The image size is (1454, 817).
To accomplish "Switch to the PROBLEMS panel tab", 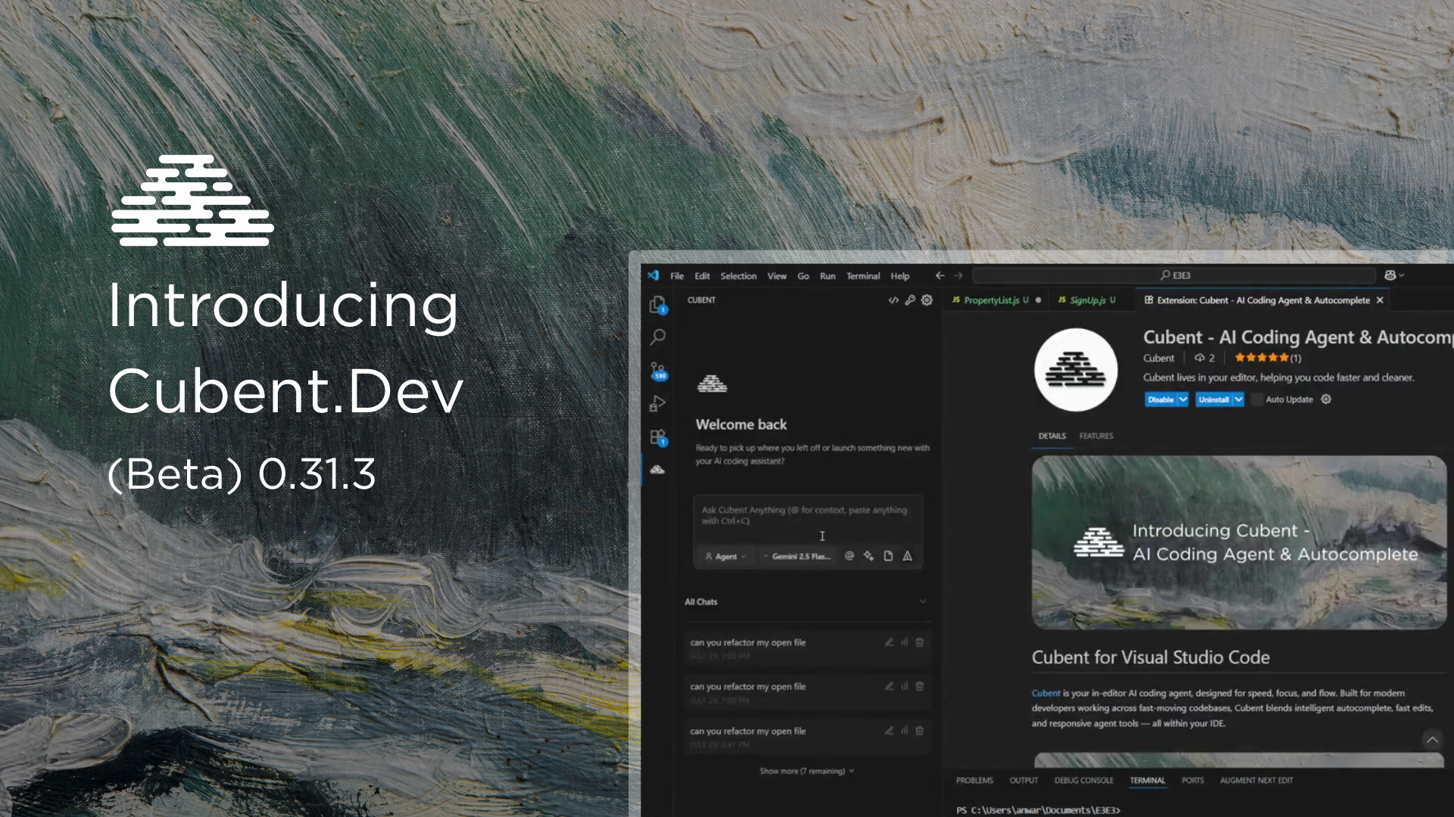I will [975, 780].
